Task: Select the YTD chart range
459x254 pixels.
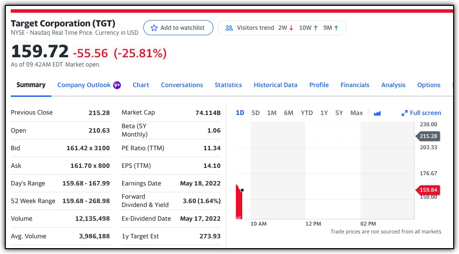Action: [x=307, y=113]
